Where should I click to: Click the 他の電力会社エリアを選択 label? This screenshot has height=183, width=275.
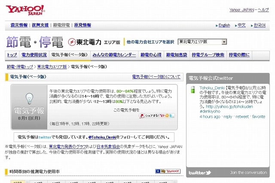[150, 42]
